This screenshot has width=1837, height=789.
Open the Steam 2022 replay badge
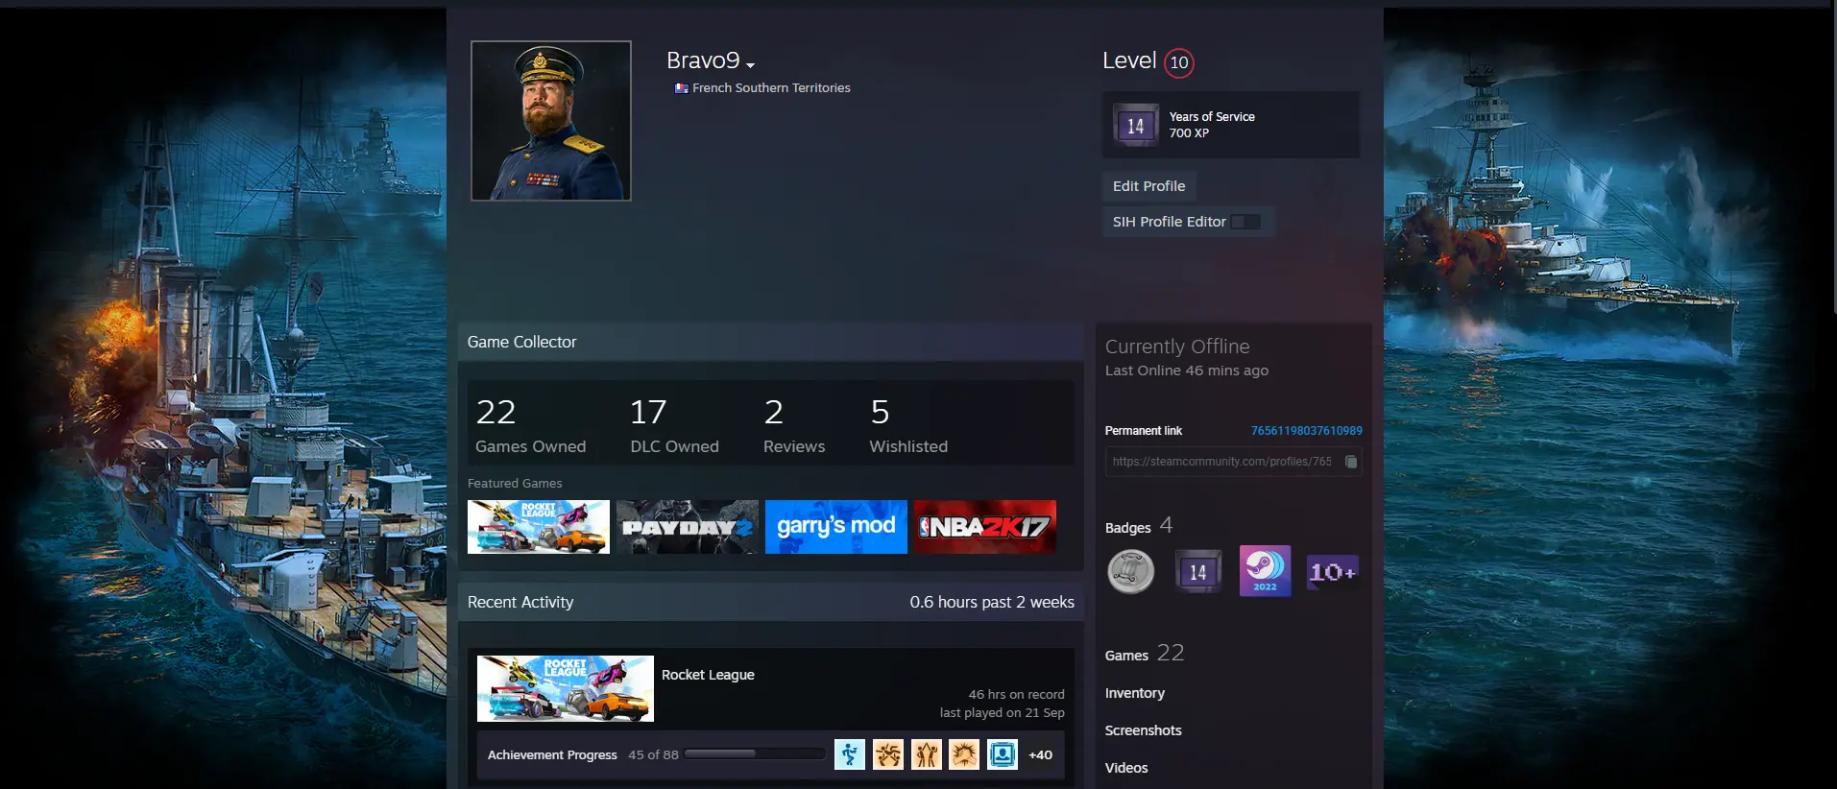[x=1265, y=571]
